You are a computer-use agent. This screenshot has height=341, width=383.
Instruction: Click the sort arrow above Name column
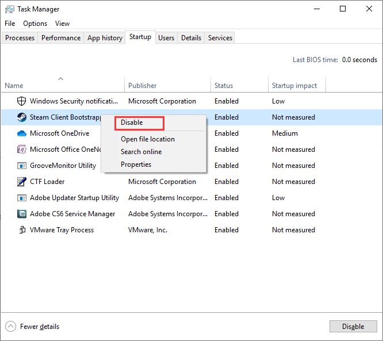click(60, 79)
